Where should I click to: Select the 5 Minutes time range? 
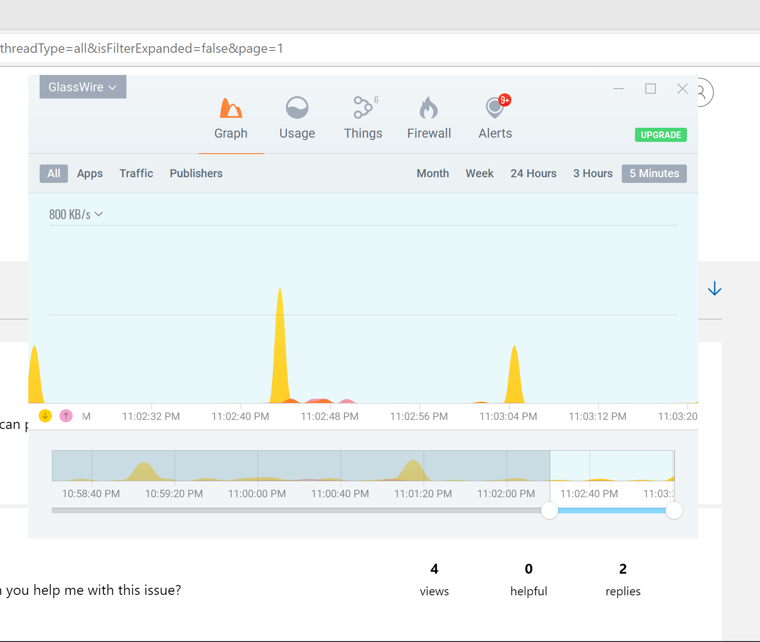pos(654,173)
